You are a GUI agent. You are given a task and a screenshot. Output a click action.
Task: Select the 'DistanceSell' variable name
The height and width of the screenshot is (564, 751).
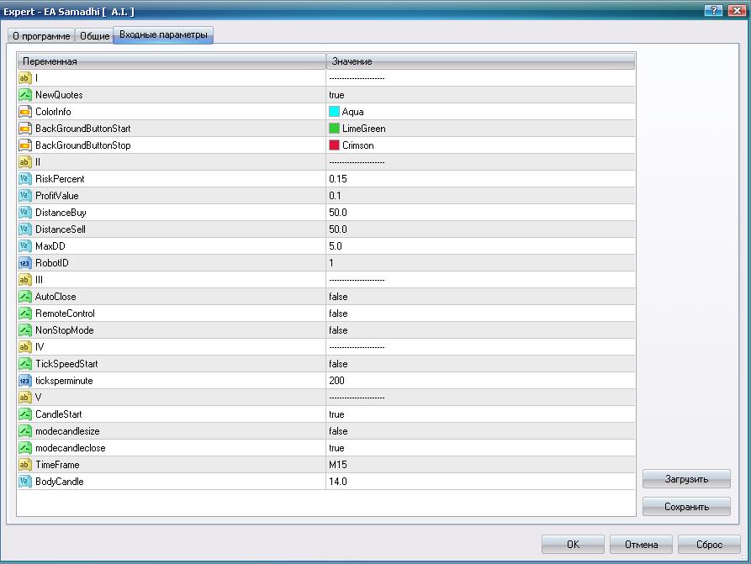61,229
